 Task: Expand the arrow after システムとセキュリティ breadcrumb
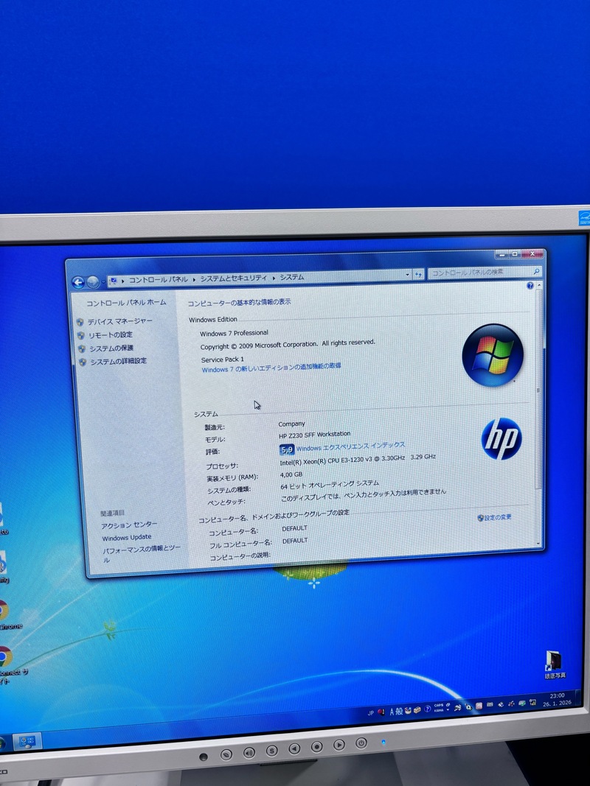coord(273,278)
